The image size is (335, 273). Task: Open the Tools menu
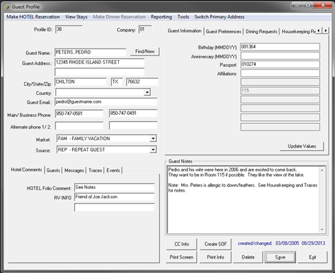coord(183,17)
